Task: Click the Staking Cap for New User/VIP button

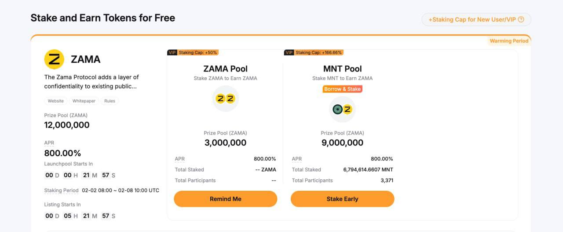Action: pos(476,19)
